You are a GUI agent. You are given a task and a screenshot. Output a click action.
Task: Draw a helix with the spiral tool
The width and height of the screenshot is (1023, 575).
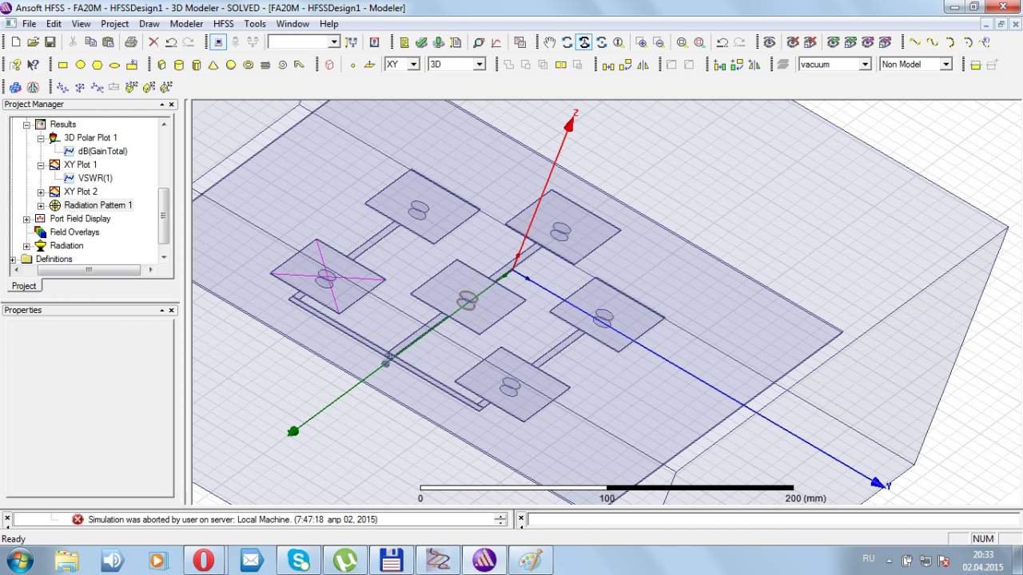pyautogui.click(x=283, y=65)
